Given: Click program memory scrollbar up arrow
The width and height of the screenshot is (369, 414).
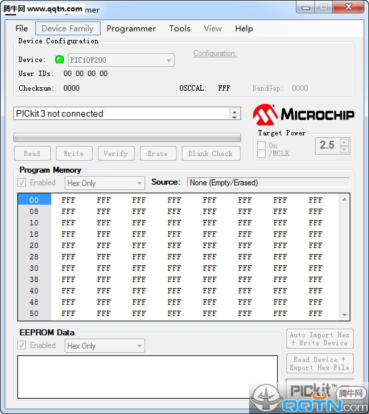Looking at the screenshot, I should click(344, 199).
